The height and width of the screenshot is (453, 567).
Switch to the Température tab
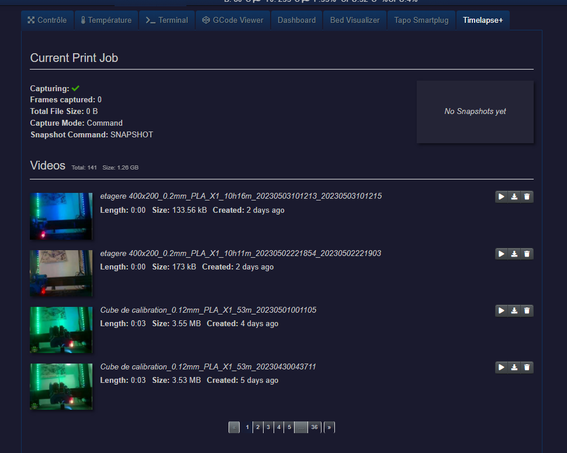(x=106, y=19)
